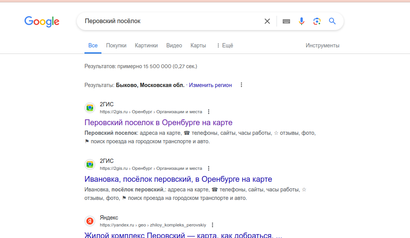Open the Инструменты tools option
The width and height of the screenshot is (410, 238).
[322, 45]
